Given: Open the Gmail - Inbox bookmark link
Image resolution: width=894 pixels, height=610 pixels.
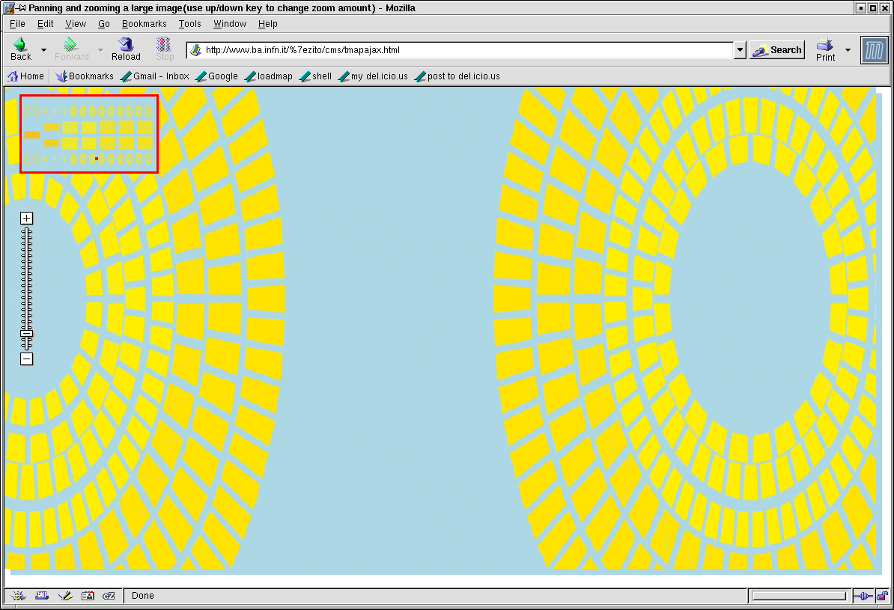Looking at the screenshot, I should coord(154,76).
